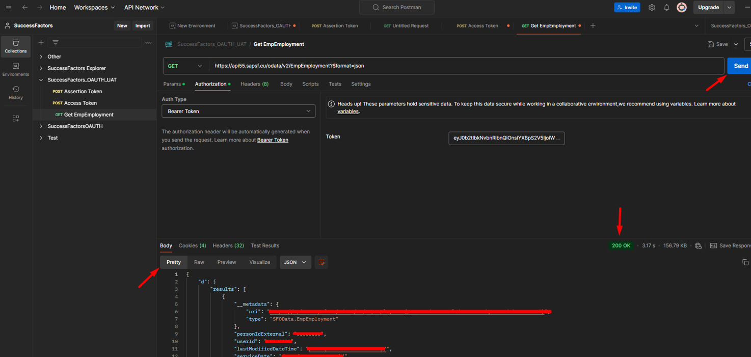Open the Workspaces dropdown
Viewport: 751px width, 357px height.
pos(94,8)
